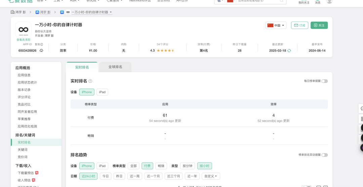Select the 今日 date filter

click(x=106, y=176)
